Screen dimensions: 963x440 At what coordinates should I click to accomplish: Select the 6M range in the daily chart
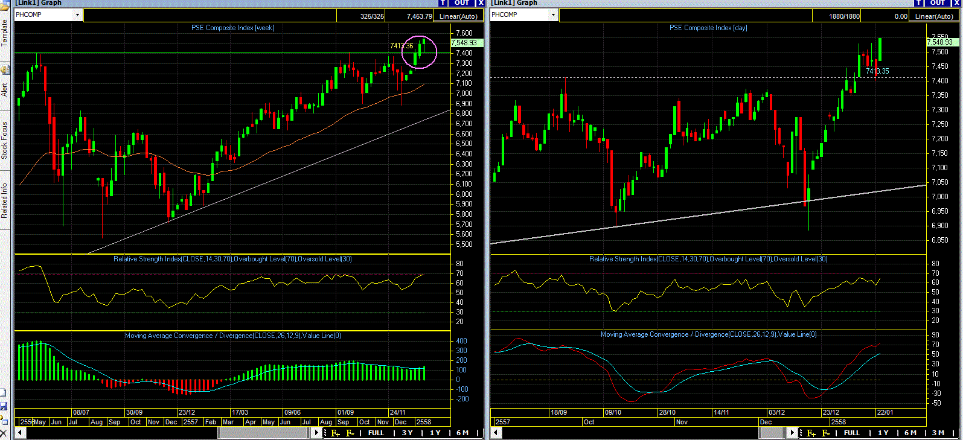tap(910, 433)
